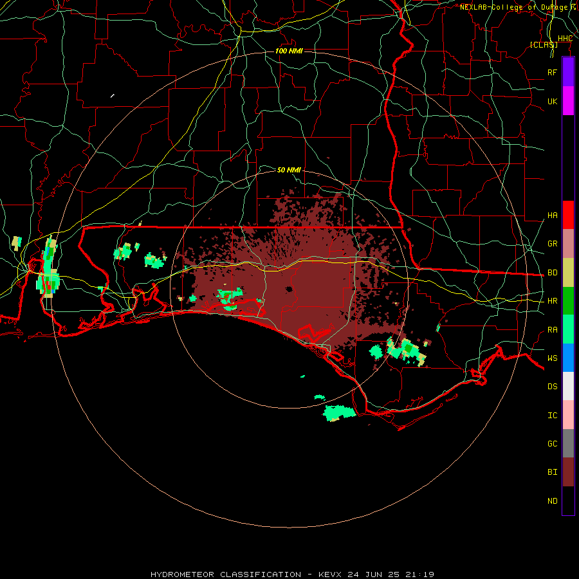Click the HHC product code text

(x=565, y=39)
